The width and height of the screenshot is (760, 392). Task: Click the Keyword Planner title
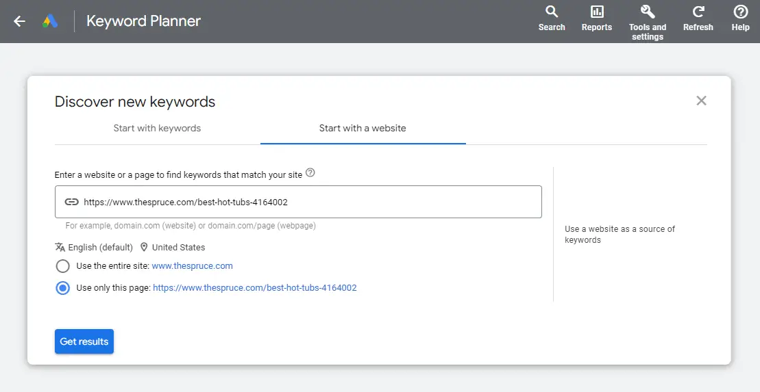tap(143, 21)
